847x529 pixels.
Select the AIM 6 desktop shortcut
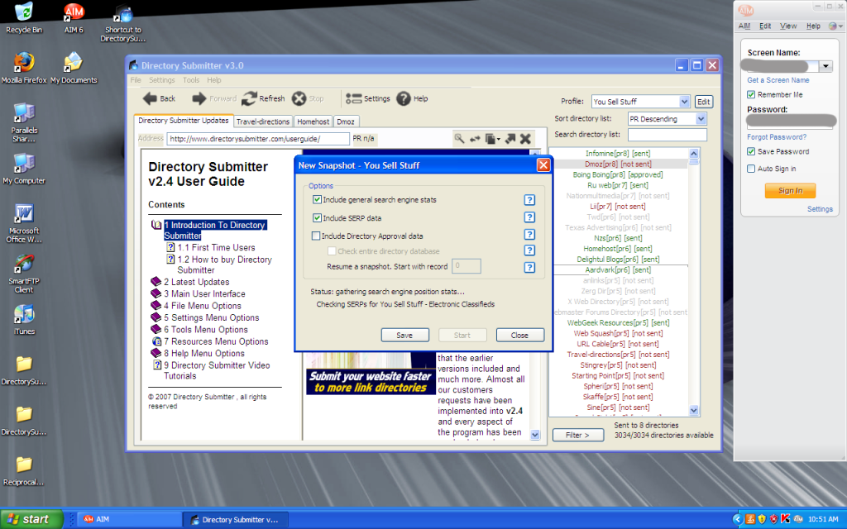pos(74,18)
